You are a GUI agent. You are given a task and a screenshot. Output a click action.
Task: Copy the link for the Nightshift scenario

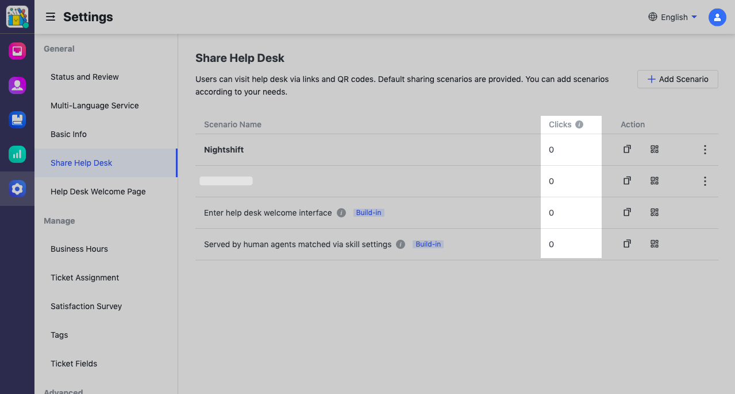pos(626,149)
